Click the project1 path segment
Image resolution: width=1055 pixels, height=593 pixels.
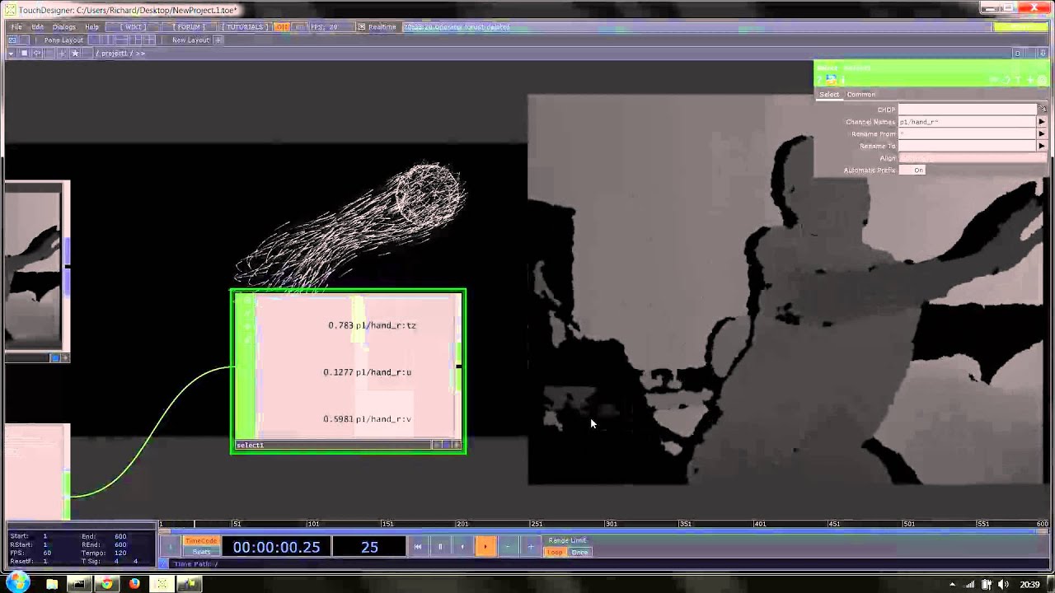pos(113,54)
